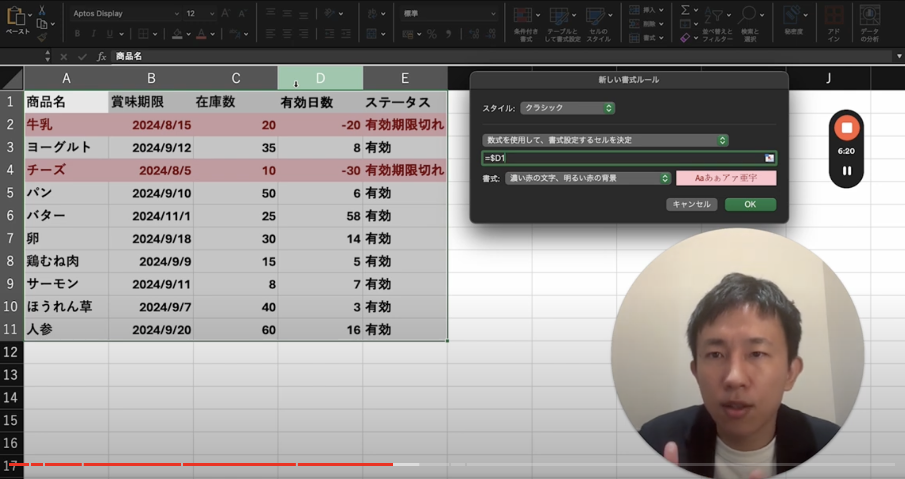Toggle Italic formatting in the ribbon
This screenshot has height=479, width=905.
coord(93,34)
